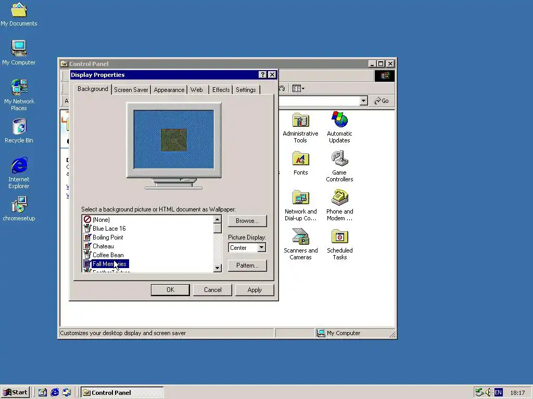This screenshot has height=399, width=533.
Task: Select the chromesetup installer icon
Action: [x=19, y=209]
